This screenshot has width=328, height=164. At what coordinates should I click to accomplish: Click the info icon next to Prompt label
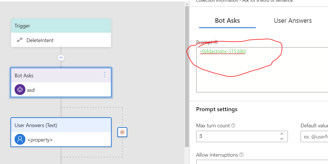point(216,42)
